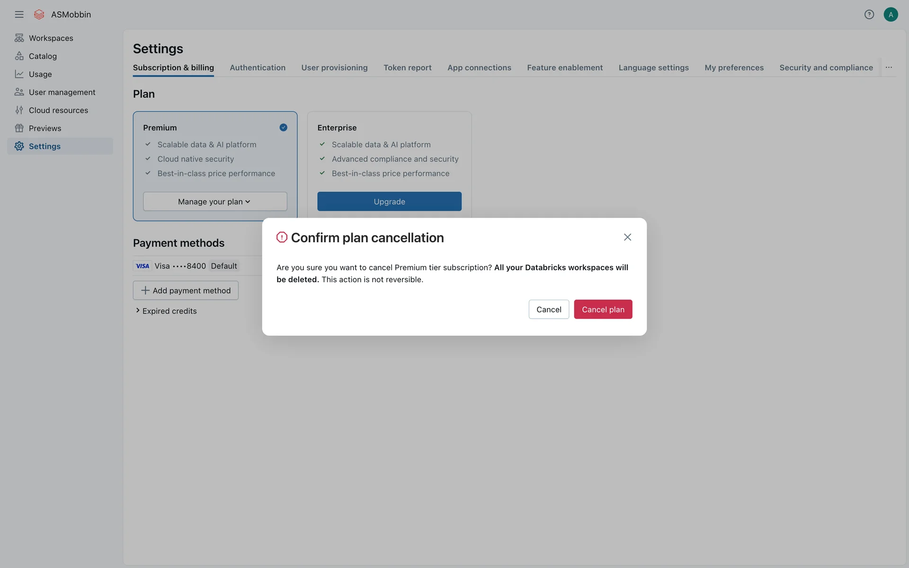Viewport: 909px width, 568px height.
Task: Select the Enterprise plan card
Action: (x=389, y=151)
